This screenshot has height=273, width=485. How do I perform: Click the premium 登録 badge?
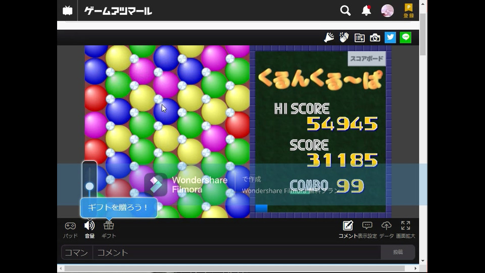[x=409, y=11]
